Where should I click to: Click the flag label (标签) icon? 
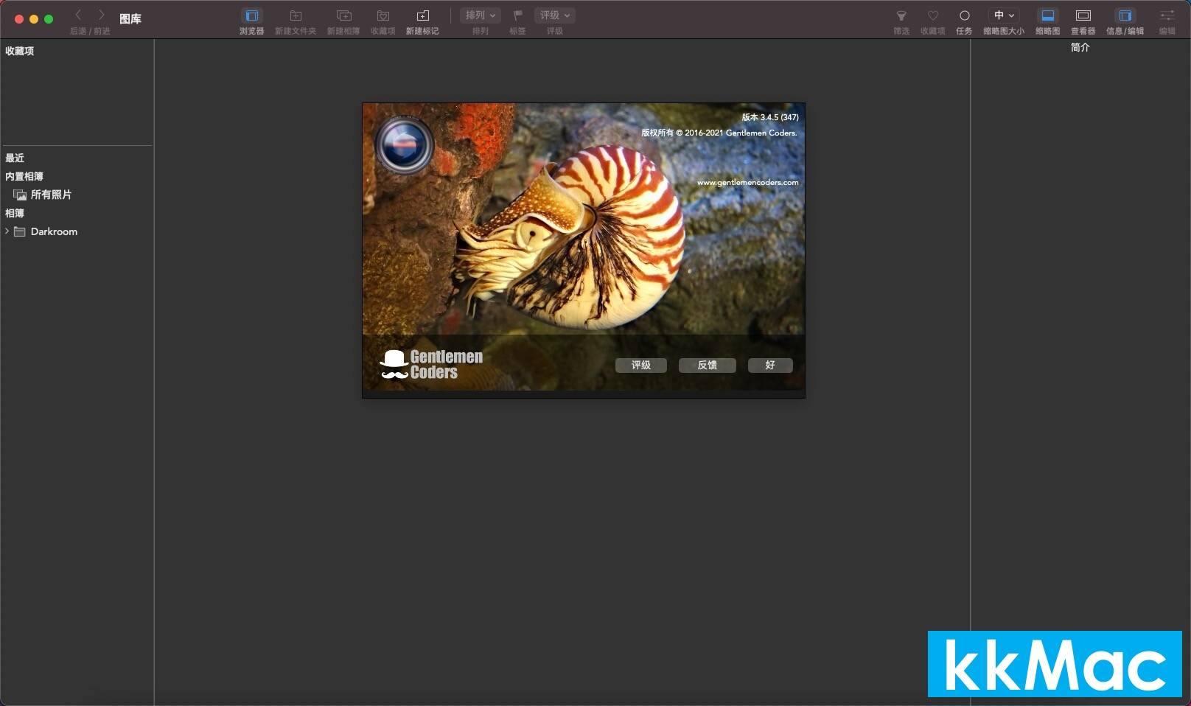point(518,15)
